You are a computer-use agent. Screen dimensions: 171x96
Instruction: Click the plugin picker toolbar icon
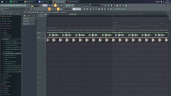coord(102,9)
